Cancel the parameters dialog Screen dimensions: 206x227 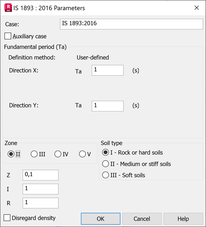click(142, 219)
